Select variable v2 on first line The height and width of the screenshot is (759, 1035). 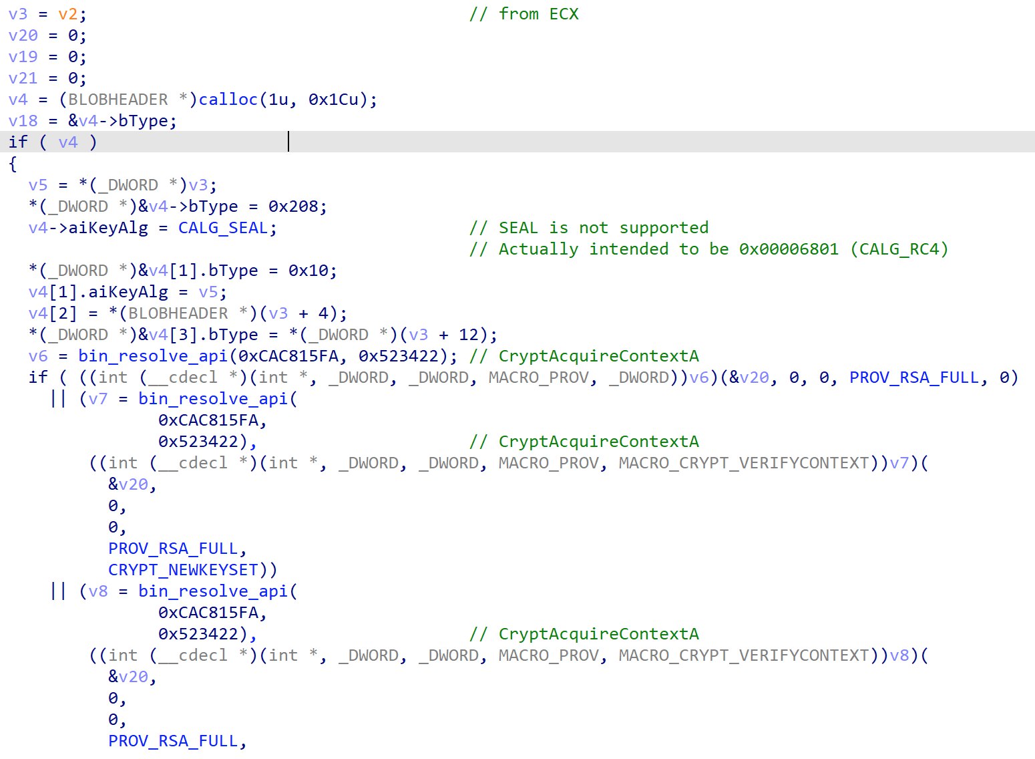[67, 14]
